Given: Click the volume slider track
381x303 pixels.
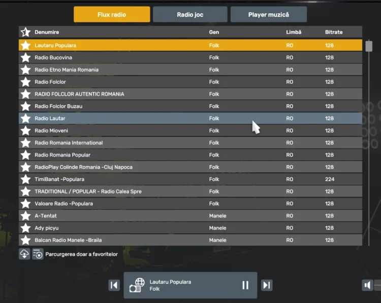Looking at the screenshot, I should [377, 285].
